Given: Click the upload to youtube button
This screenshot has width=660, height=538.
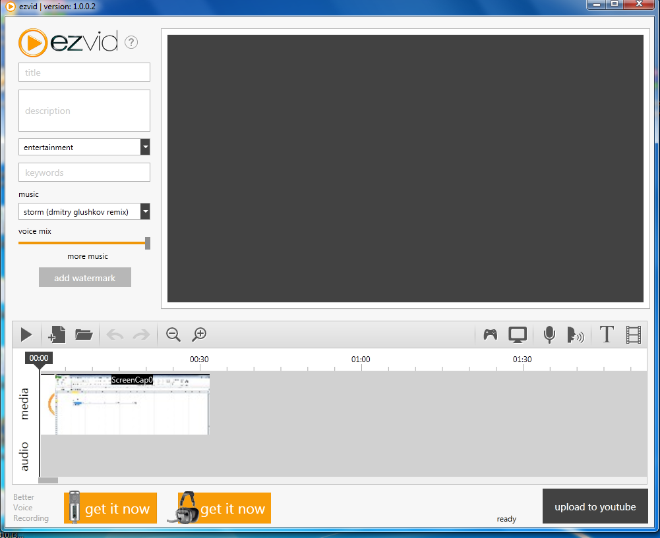Looking at the screenshot, I should pos(595,506).
